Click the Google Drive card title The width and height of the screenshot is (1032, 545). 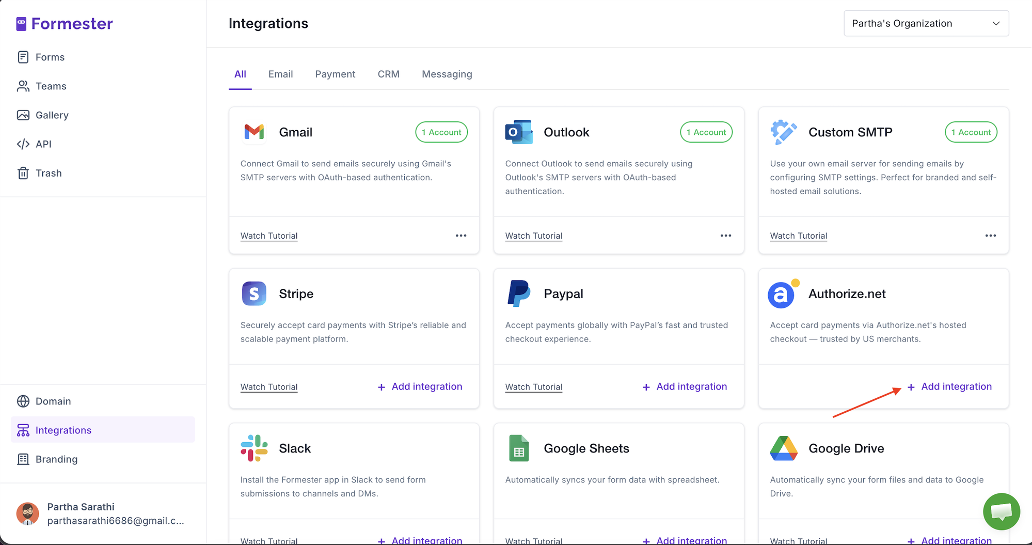point(846,448)
